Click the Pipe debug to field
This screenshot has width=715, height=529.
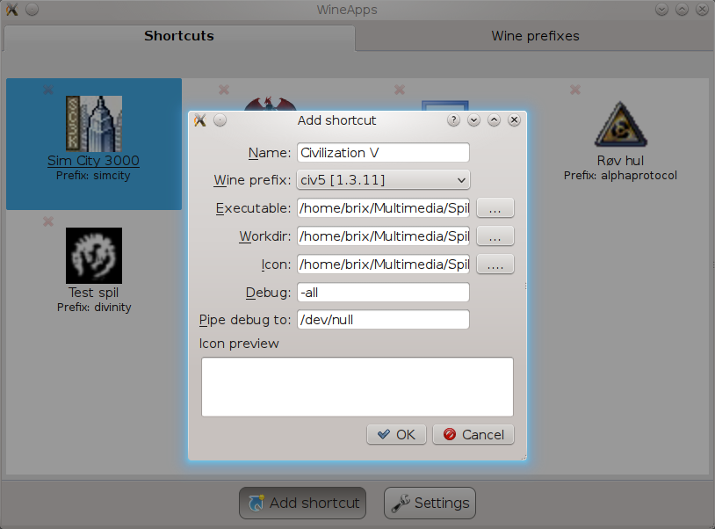(x=383, y=320)
